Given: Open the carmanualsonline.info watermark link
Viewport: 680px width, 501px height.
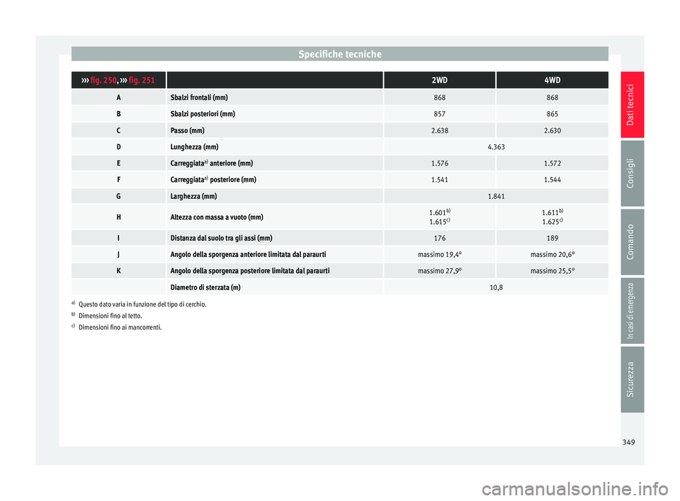Looking at the screenshot, I should click(574, 489).
